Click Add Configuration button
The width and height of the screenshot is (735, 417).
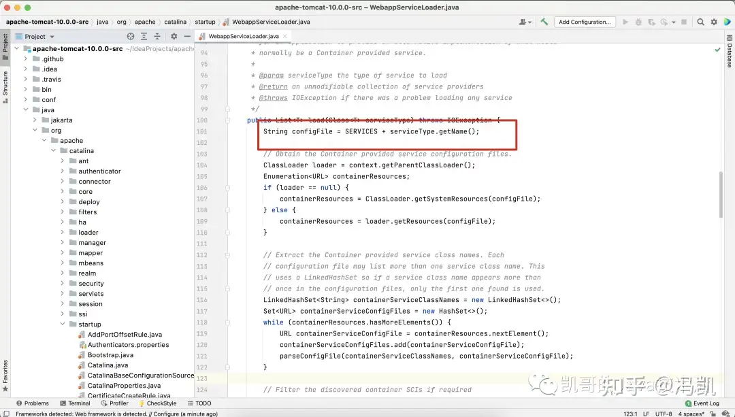pyautogui.click(x=585, y=22)
